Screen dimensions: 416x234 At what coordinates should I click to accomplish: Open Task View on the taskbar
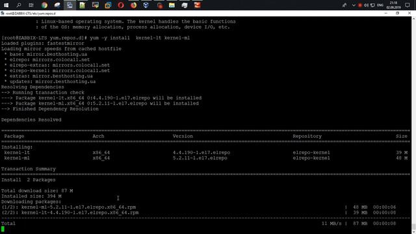pos(31,5)
